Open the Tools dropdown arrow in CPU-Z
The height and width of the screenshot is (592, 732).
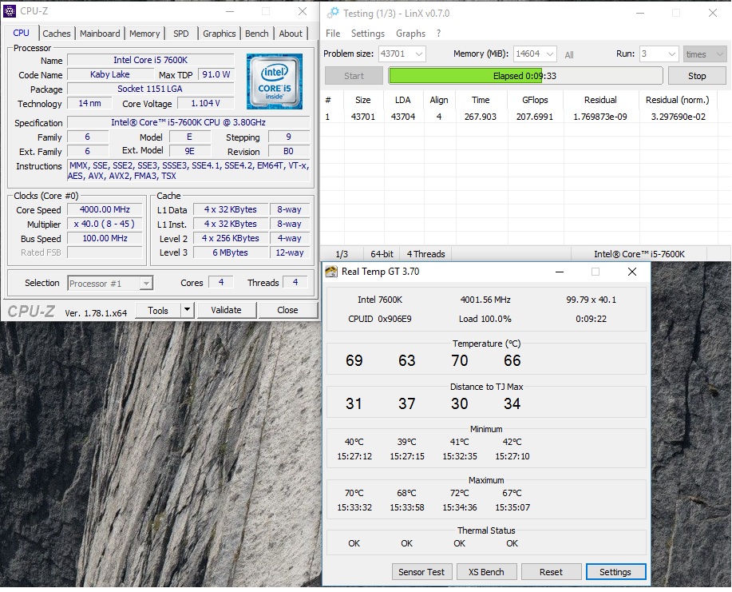tap(188, 310)
